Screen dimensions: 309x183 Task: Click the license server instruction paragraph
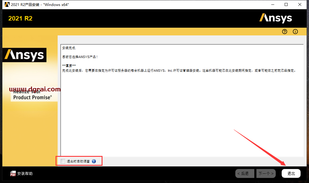pos(179,71)
